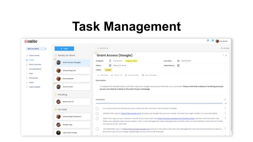Click the Dependency icon
This screenshot has height=142, width=253.
tap(178, 65)
